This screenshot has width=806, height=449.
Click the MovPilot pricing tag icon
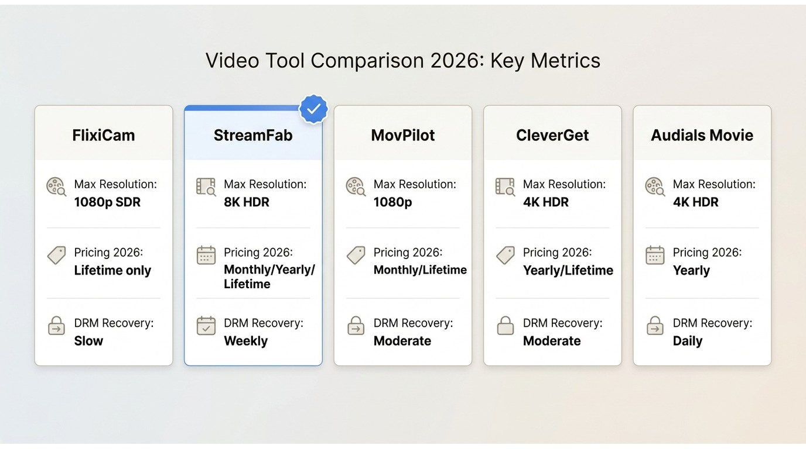point(356,255)
